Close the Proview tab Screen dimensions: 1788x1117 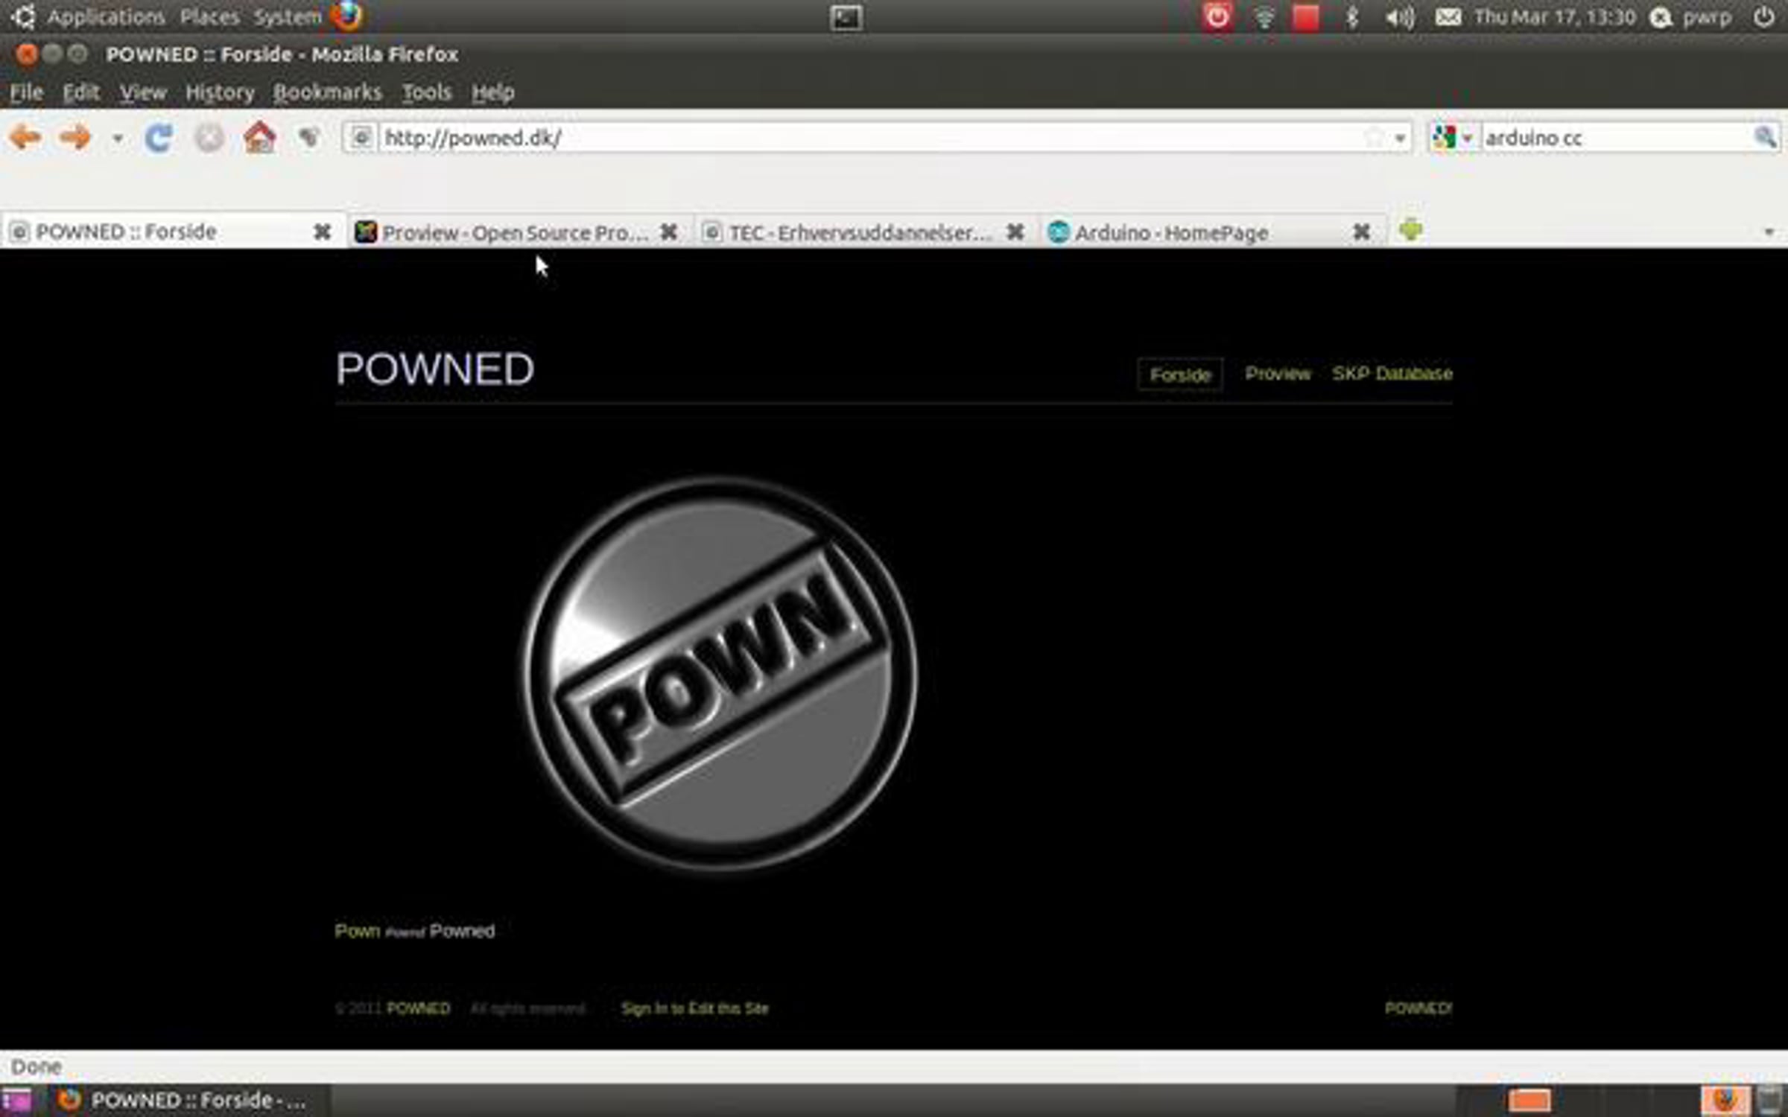(669, 232)
